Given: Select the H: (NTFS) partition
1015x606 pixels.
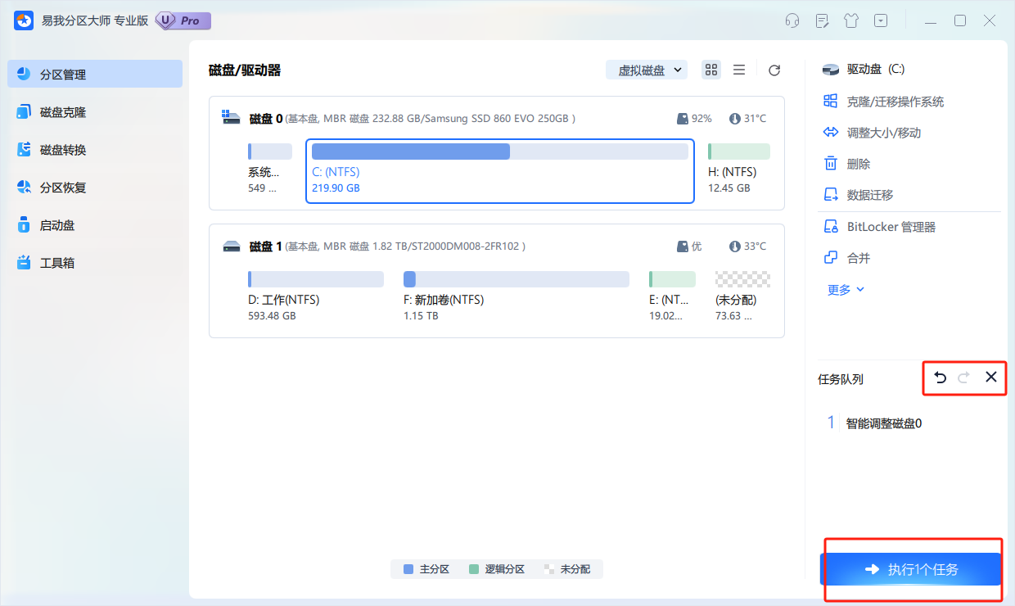Looking at the screenshot, I should [x=738, y=169].
